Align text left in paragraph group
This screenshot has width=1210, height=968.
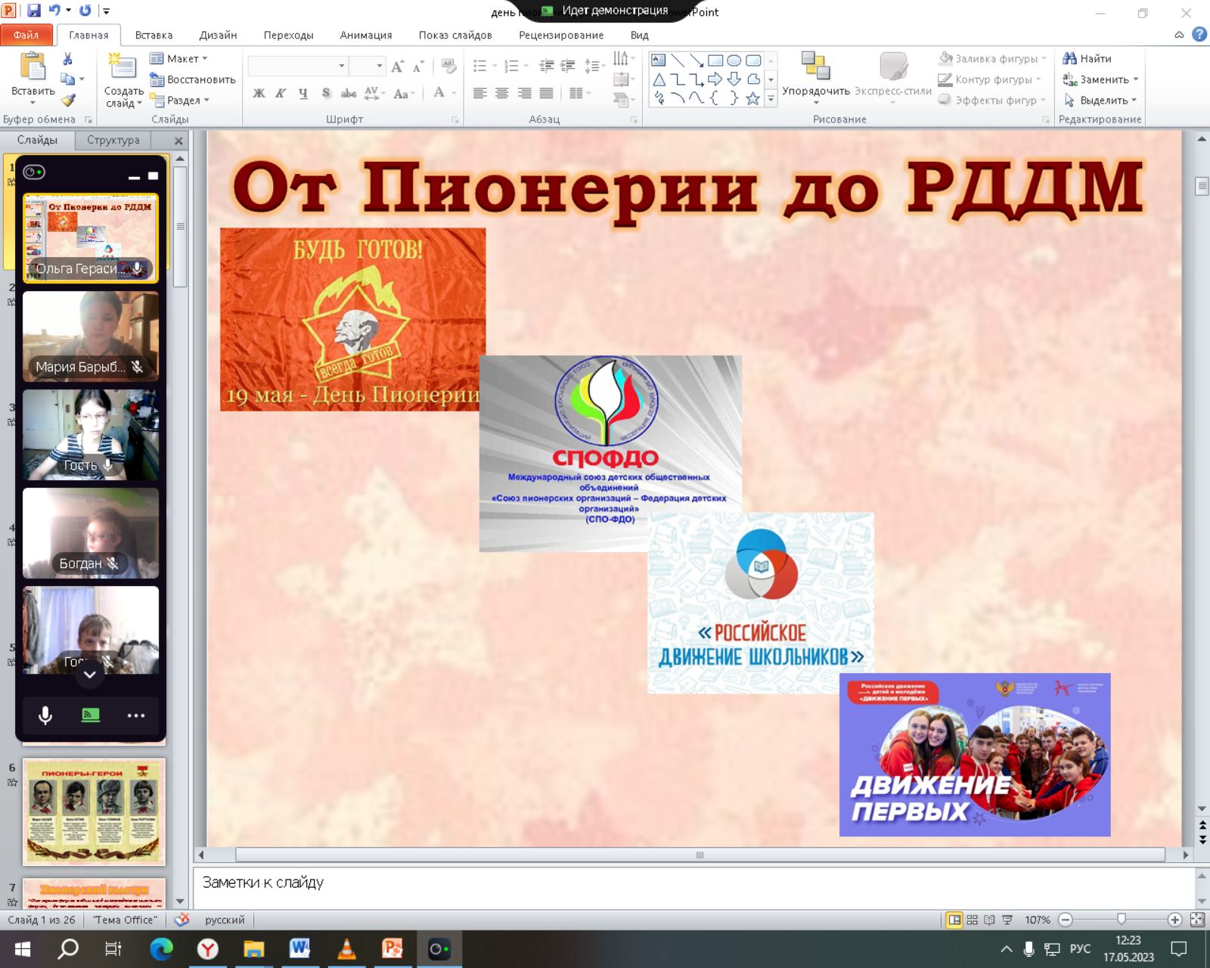tap(479, 93)
